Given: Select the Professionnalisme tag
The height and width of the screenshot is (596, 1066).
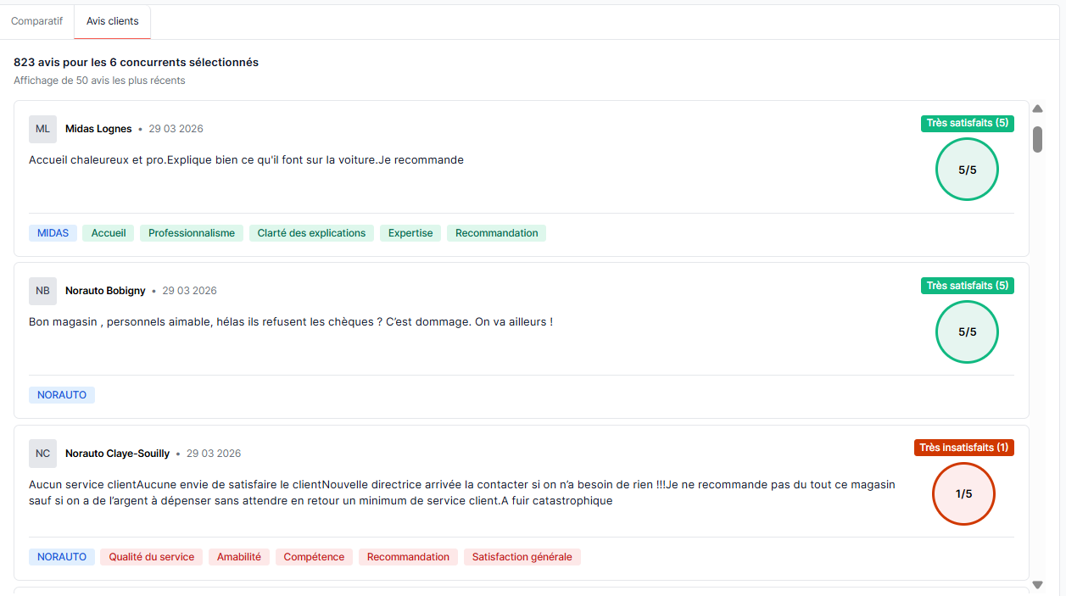Looking at the screenshot, I should 192,233.
